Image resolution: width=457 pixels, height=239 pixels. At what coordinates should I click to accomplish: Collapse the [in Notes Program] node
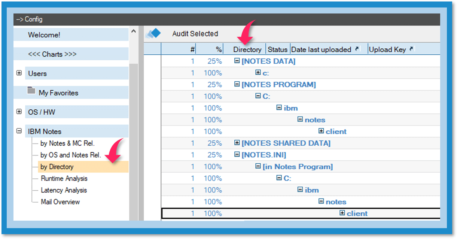(258, 166)
